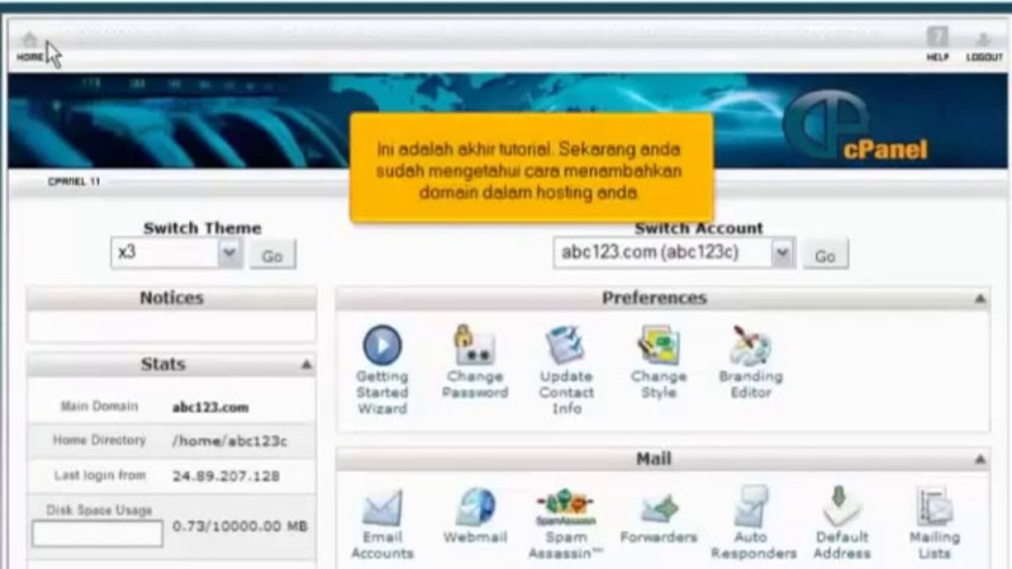Go to the Home icon

coord(30,47)
